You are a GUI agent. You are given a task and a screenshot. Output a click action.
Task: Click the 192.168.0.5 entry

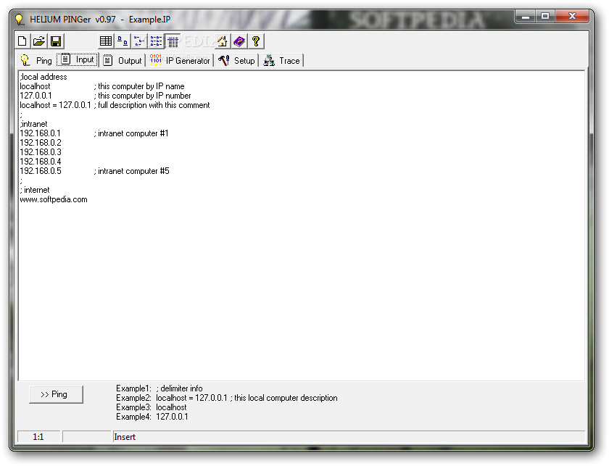(x=41, y=171)
